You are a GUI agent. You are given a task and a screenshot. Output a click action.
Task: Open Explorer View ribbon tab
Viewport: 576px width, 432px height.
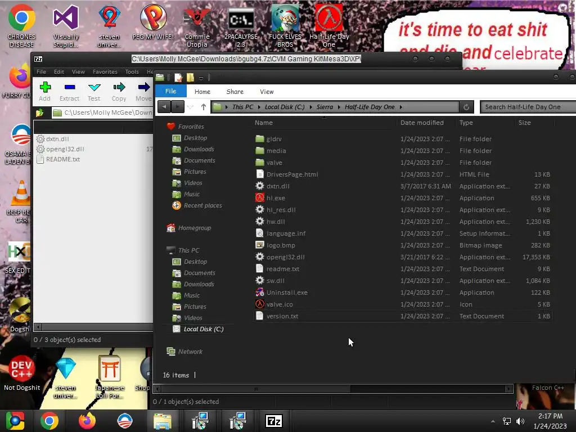click(267, 92)
